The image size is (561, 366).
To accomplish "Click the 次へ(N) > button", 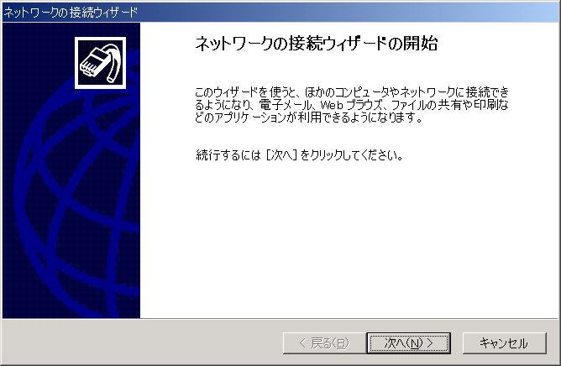I will point(408,343).
